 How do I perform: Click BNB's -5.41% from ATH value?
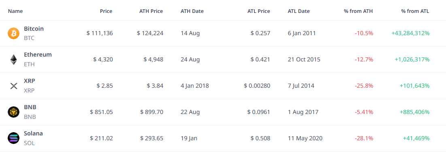[x=364, y=112]
